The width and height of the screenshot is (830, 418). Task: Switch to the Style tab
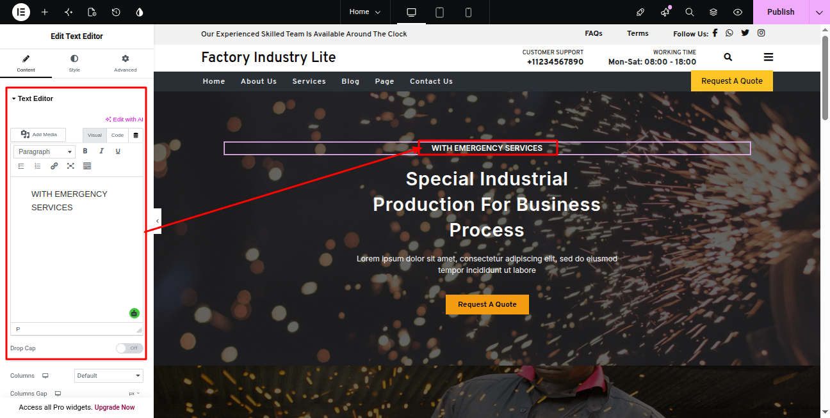(x=74, y=63)
